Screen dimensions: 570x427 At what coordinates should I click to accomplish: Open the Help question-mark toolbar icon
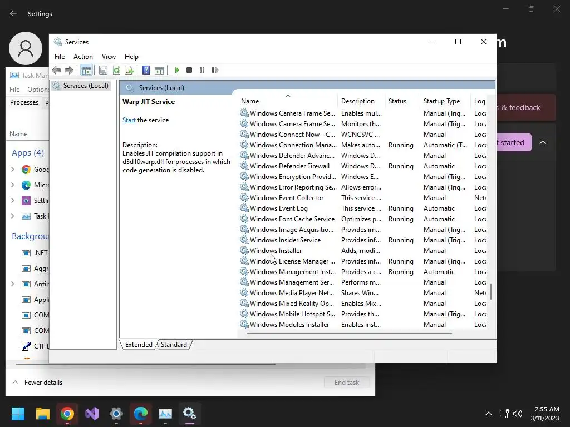pos(146,70)
